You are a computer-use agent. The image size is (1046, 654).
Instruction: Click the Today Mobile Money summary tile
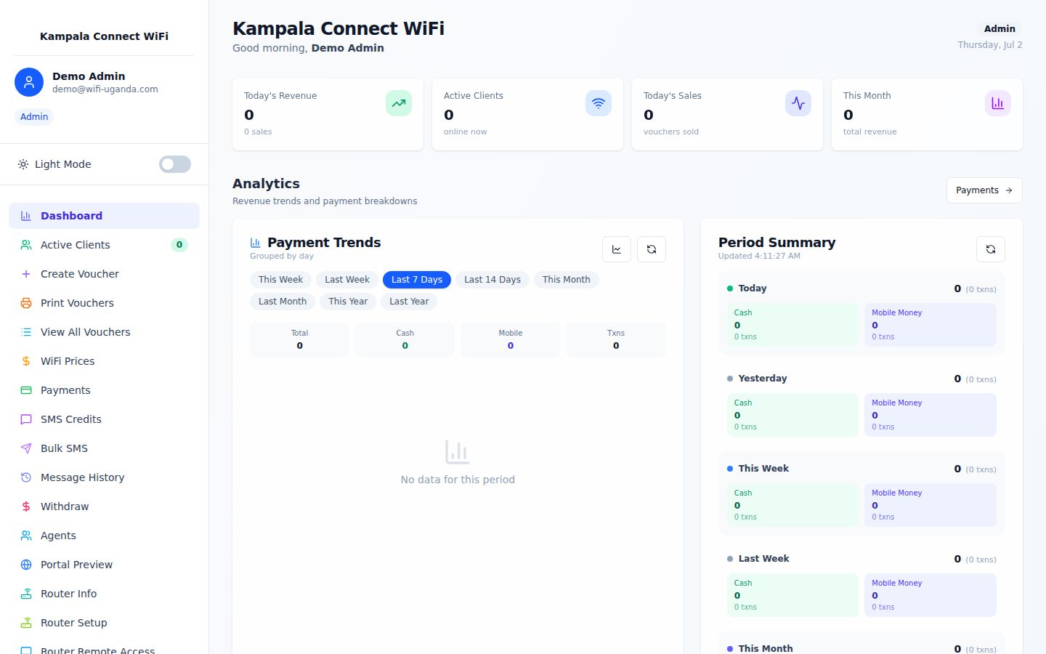coord(931,325)
